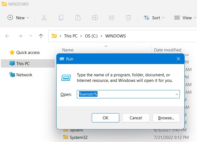Screen dimensions: 197x142
Task: Click OS (C:) in address breadcrumb
Action: coord(91,36)
